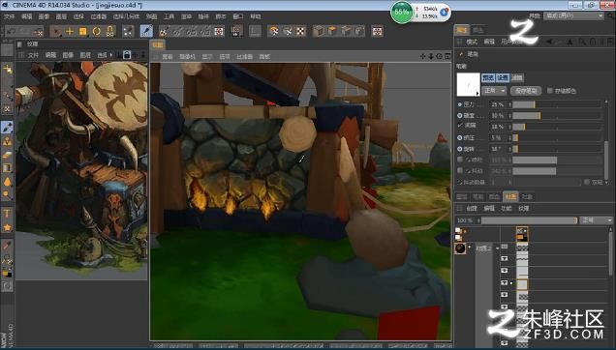Switch to the 材质 tab in the lower right panel
Viewport: 616px width, 350px height.
coord(510,197)
